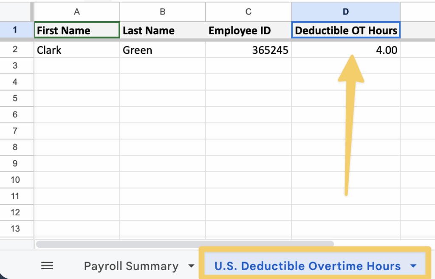Image resolution: width=435 pixels, height=279 pixels.
Task: Select column B header
Action: [162, 12]
